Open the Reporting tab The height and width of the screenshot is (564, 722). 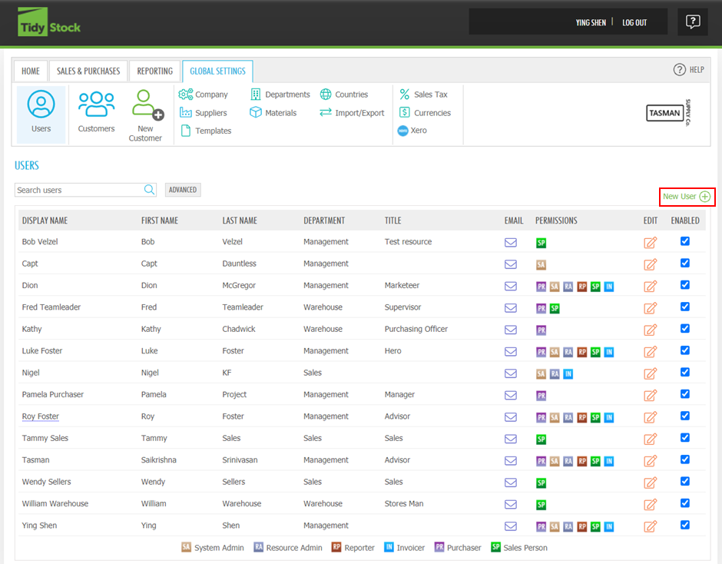(x=154, y=71)
